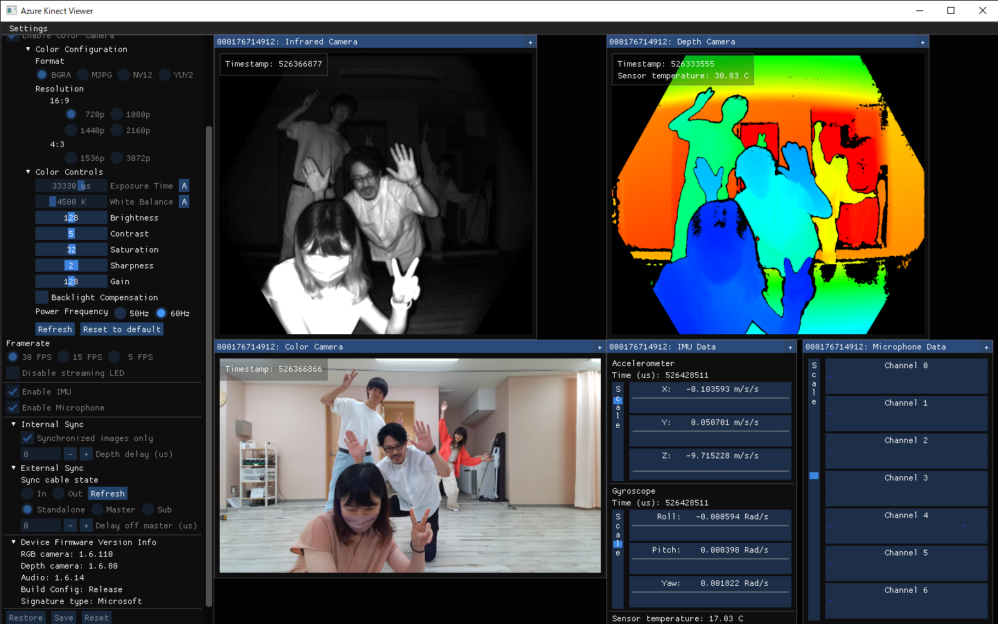Disable the Enable IMU checkbox
The width and height of the screenshot is (998, 624).
(x=13, y=392)
